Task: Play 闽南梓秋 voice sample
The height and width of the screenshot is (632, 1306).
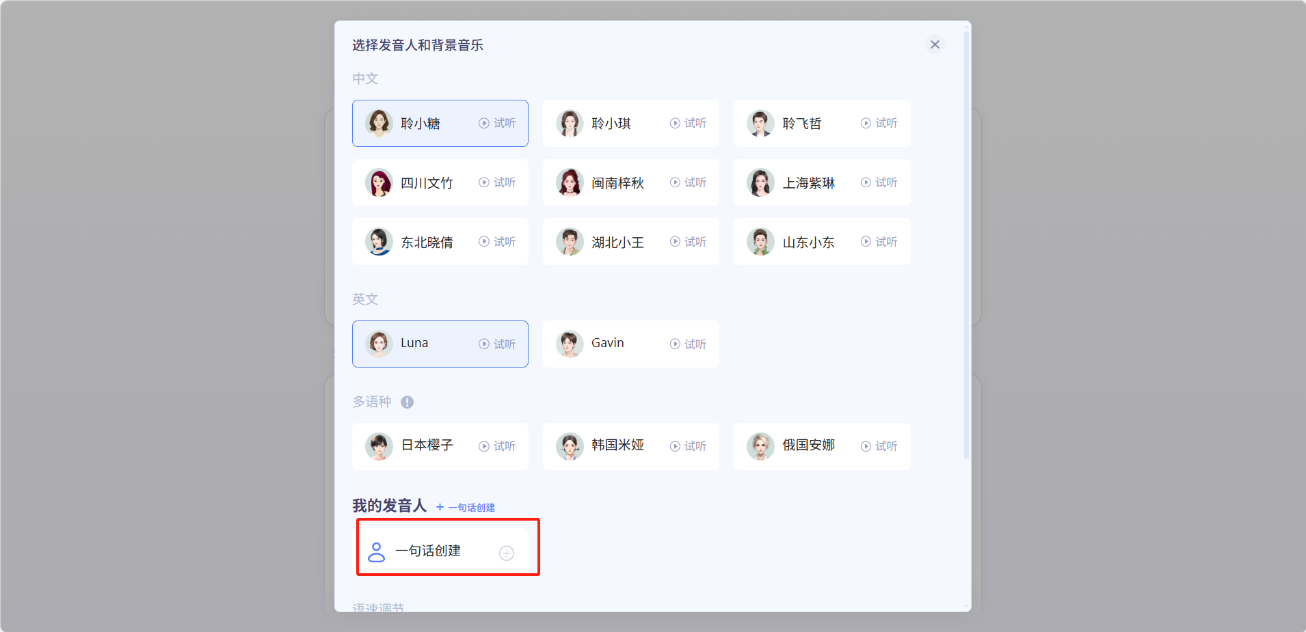Action: (x=688, y=182)
